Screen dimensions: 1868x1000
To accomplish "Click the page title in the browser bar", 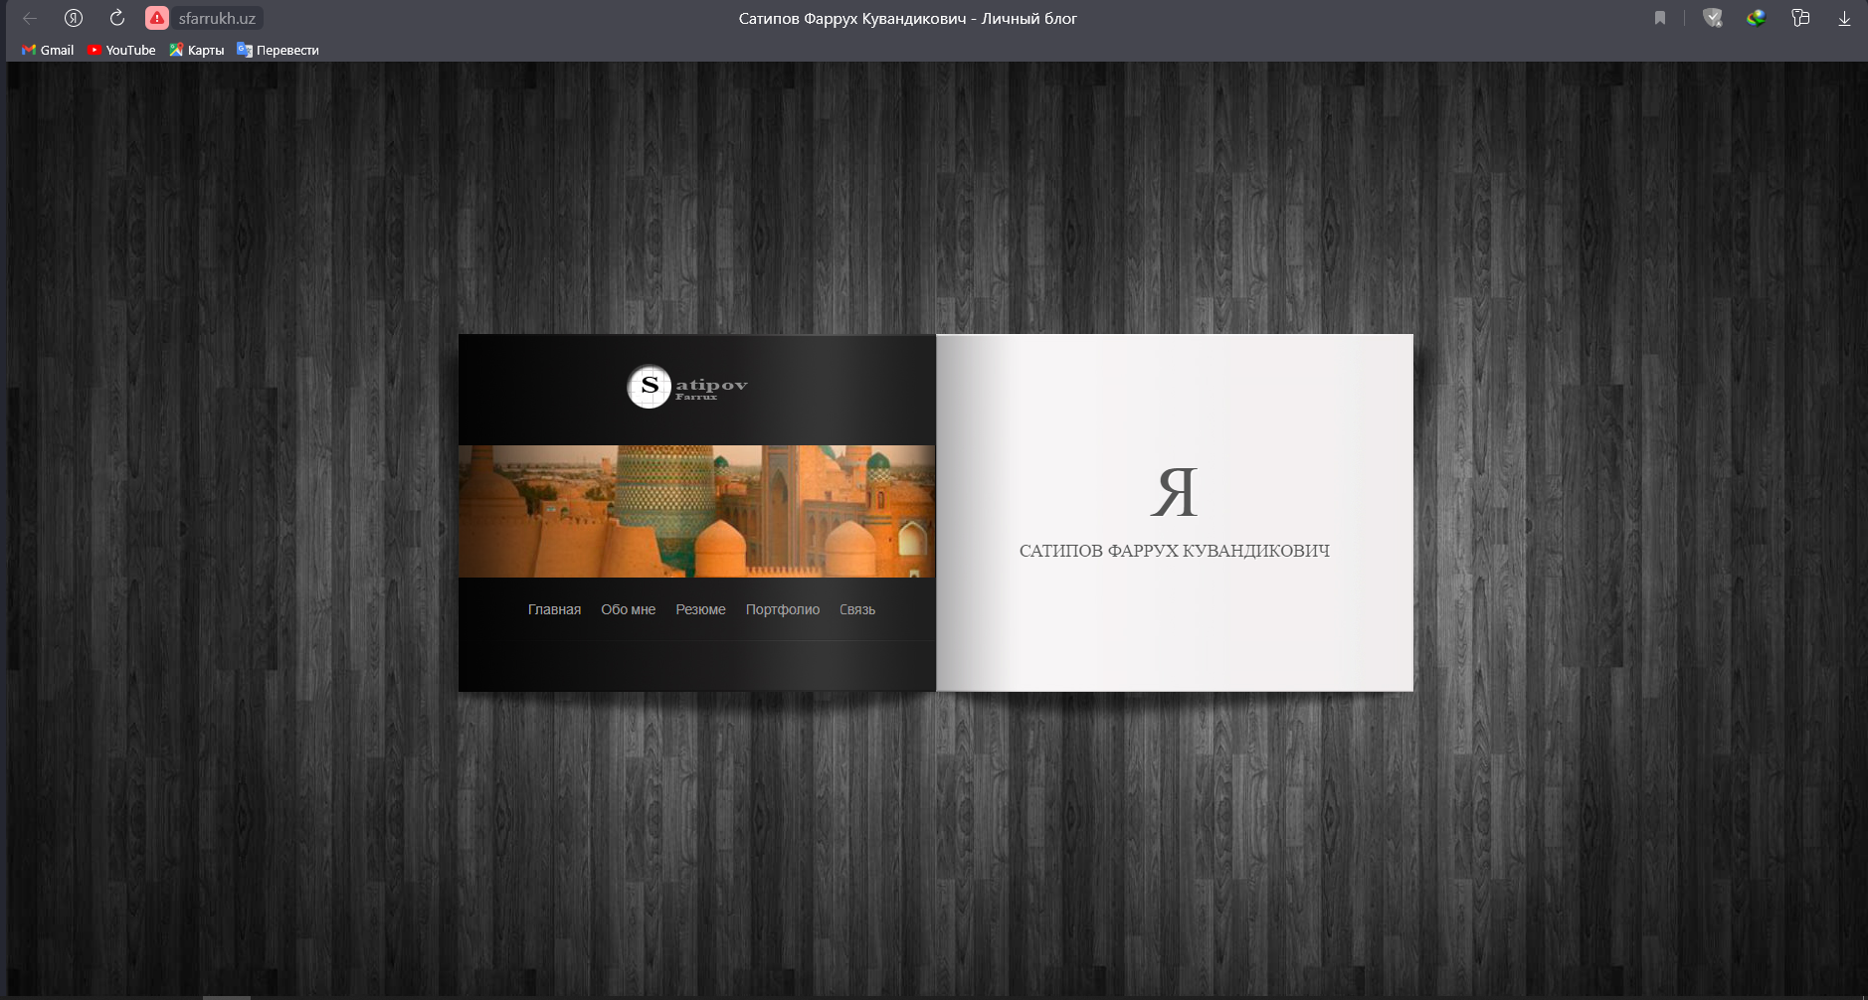I will click(907, 18).
